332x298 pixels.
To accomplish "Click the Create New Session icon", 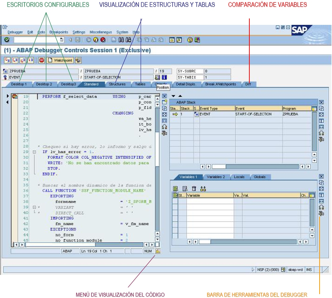I will pos(172,40).
